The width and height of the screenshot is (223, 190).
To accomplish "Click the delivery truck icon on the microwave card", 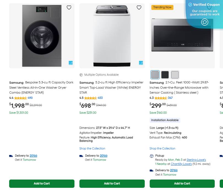I will click(x=152, y=170).
